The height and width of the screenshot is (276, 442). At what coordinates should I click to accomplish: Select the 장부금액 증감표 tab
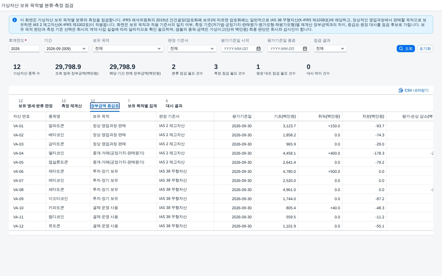(105, 106)
